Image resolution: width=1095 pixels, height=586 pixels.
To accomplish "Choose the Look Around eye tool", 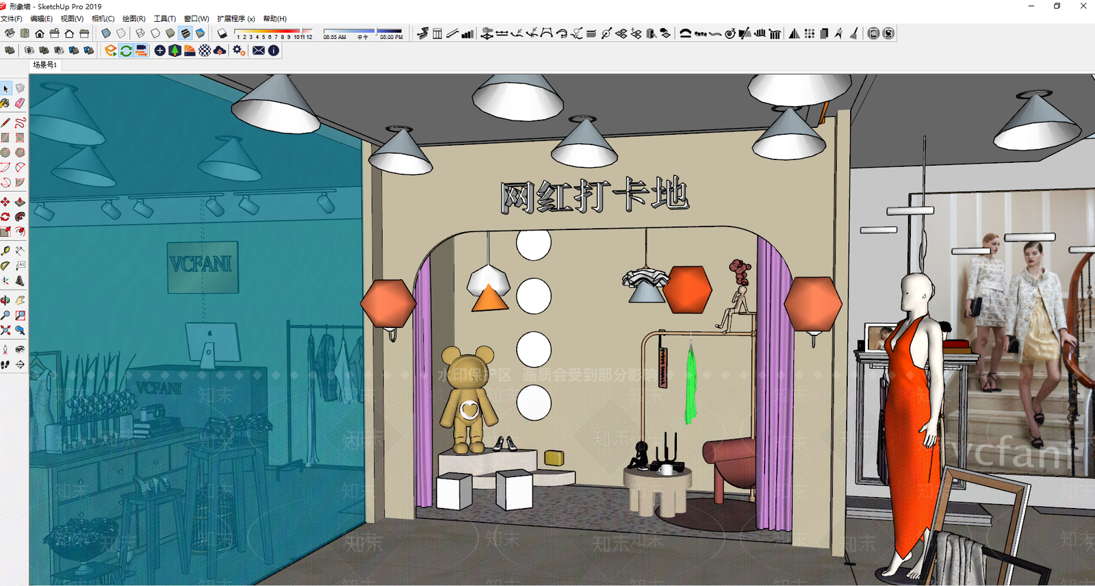I will coord(20,350).
